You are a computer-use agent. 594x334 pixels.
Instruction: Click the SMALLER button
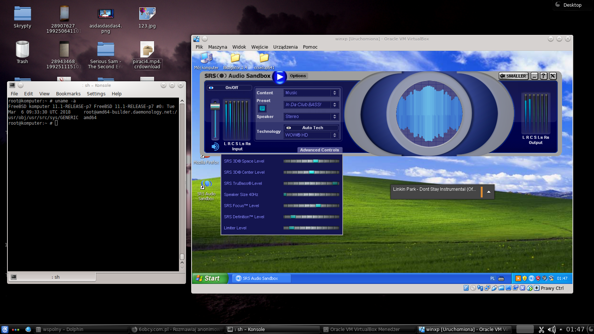(513, 76)
